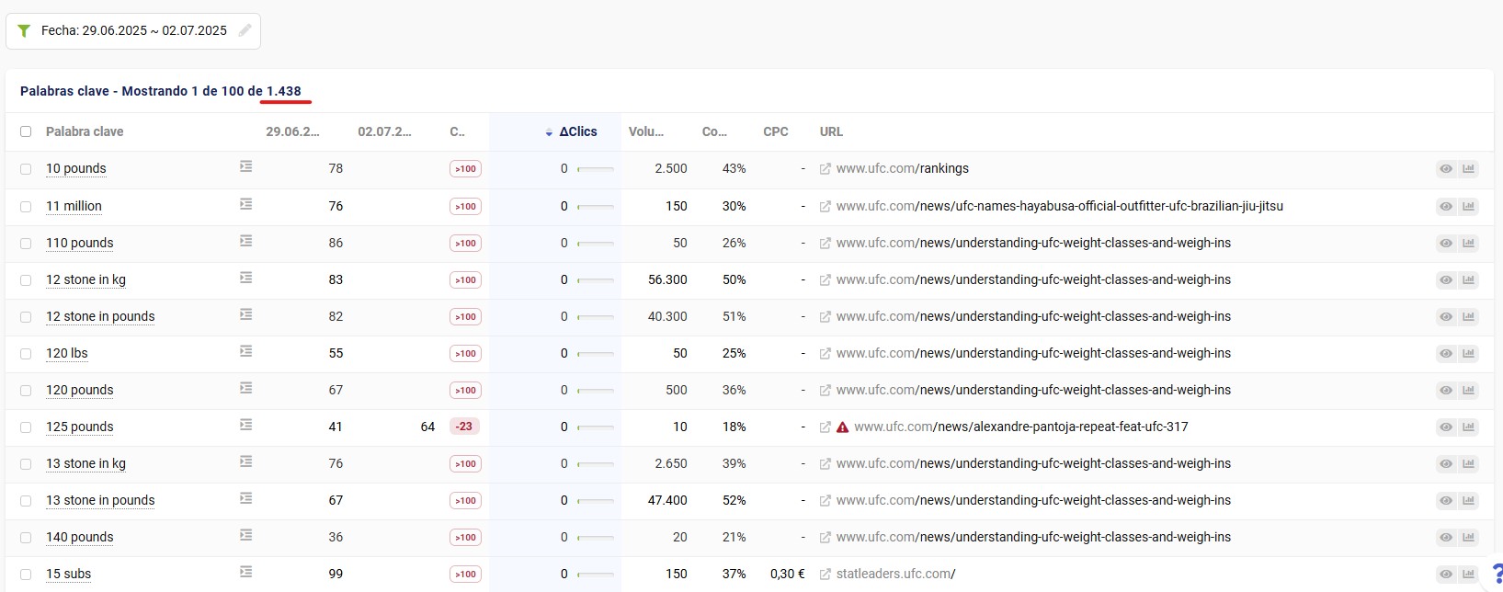This screenshot has height=592, width=1503.
Task: Check the select-all checkbox beside Palabra clave
Action: pos(26,131)
